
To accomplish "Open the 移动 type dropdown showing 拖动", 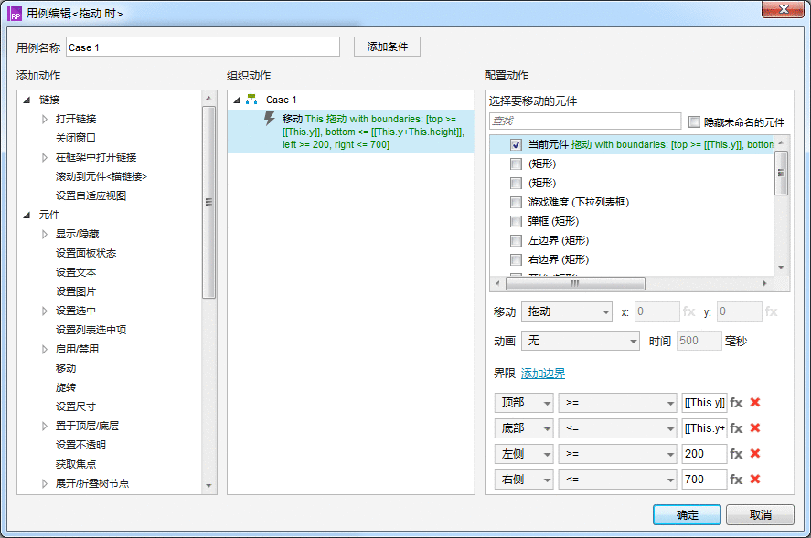I will (567, 311).
